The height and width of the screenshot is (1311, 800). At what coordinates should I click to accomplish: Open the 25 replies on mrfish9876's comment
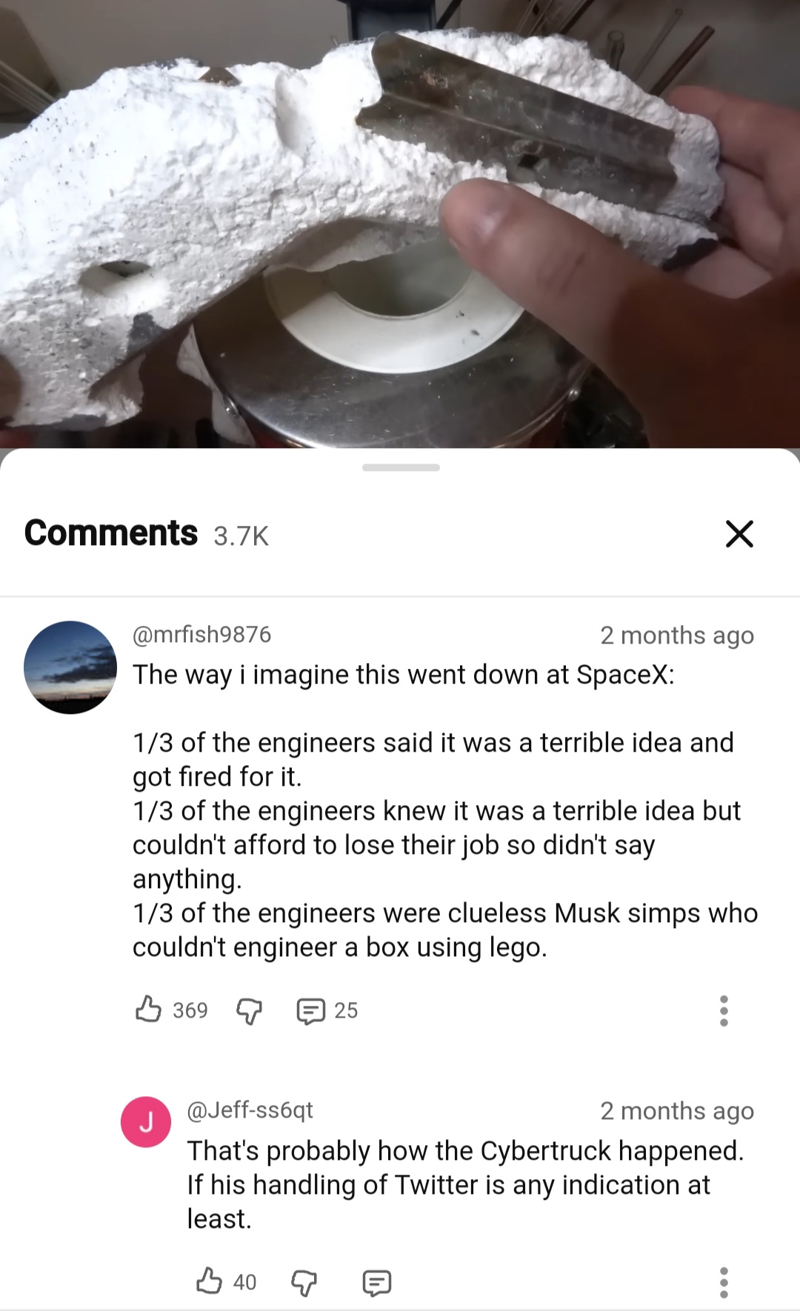[327, 1010]
